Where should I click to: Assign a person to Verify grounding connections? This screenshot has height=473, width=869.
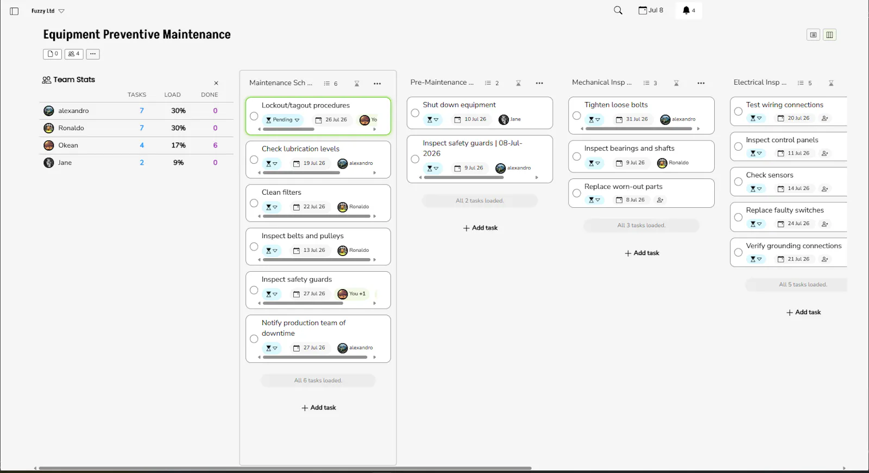825,259
